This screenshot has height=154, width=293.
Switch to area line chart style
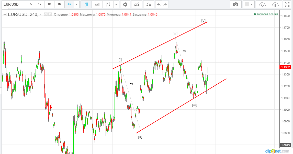click(x=97, y=4)
